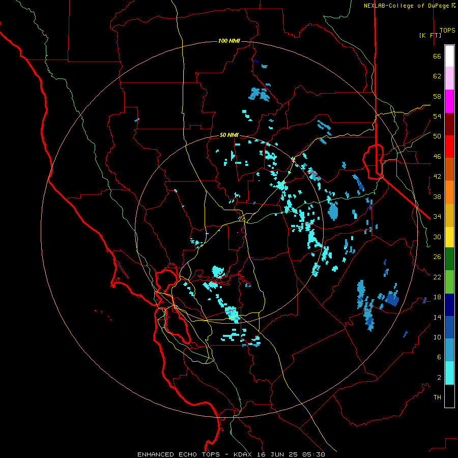Click the 54 legend value
This screenshot has height=458, width=458.
click(x=437, y=117)
